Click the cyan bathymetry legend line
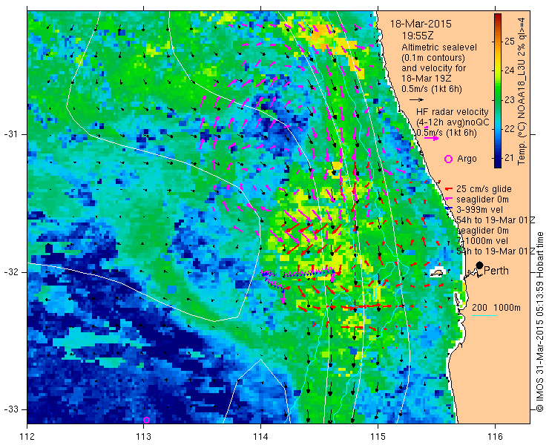The height and width of the screenshot is (445, 549). tap(484, 316)
